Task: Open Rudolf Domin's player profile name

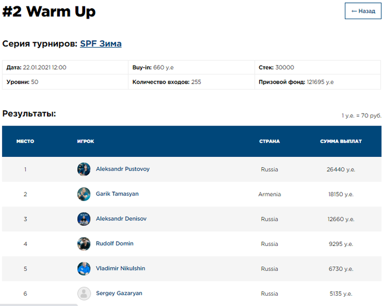Action: (x=115, y=244)
